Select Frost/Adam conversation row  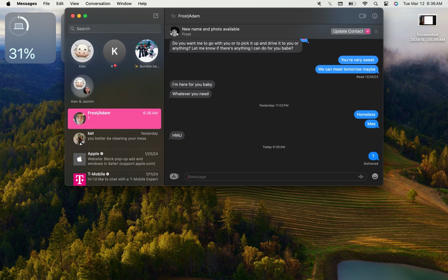115,119
